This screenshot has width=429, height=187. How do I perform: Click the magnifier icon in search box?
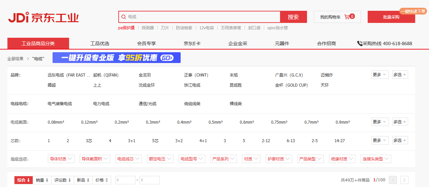(124, 17)
